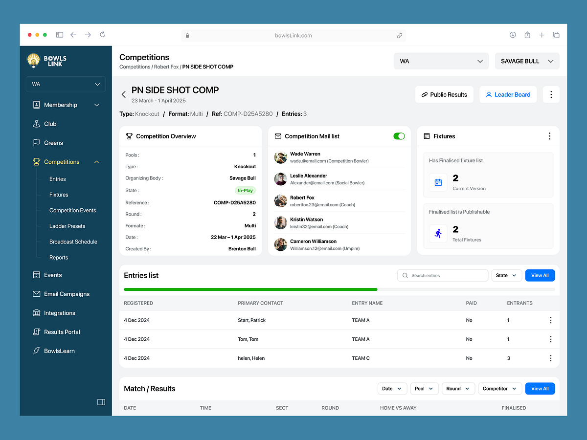This screenshot has height=440, width=587.
Task: Click the BowlsLink logo
Action: (x=46, y=61)
